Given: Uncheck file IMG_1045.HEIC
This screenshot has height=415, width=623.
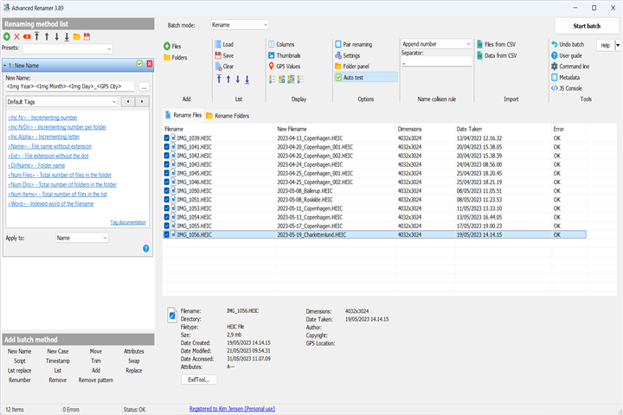Looking at the screenshot, I should point(167,173).
